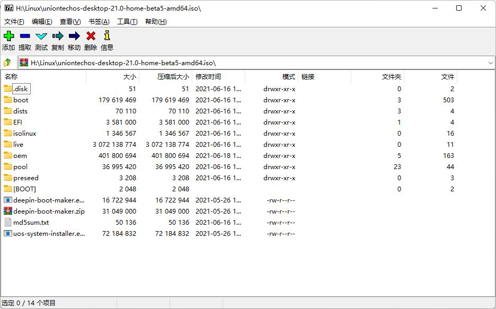The height and width of the screenshot is (309, 496).
Task: Open the 文件(F) menu
Action: [14, 22]
